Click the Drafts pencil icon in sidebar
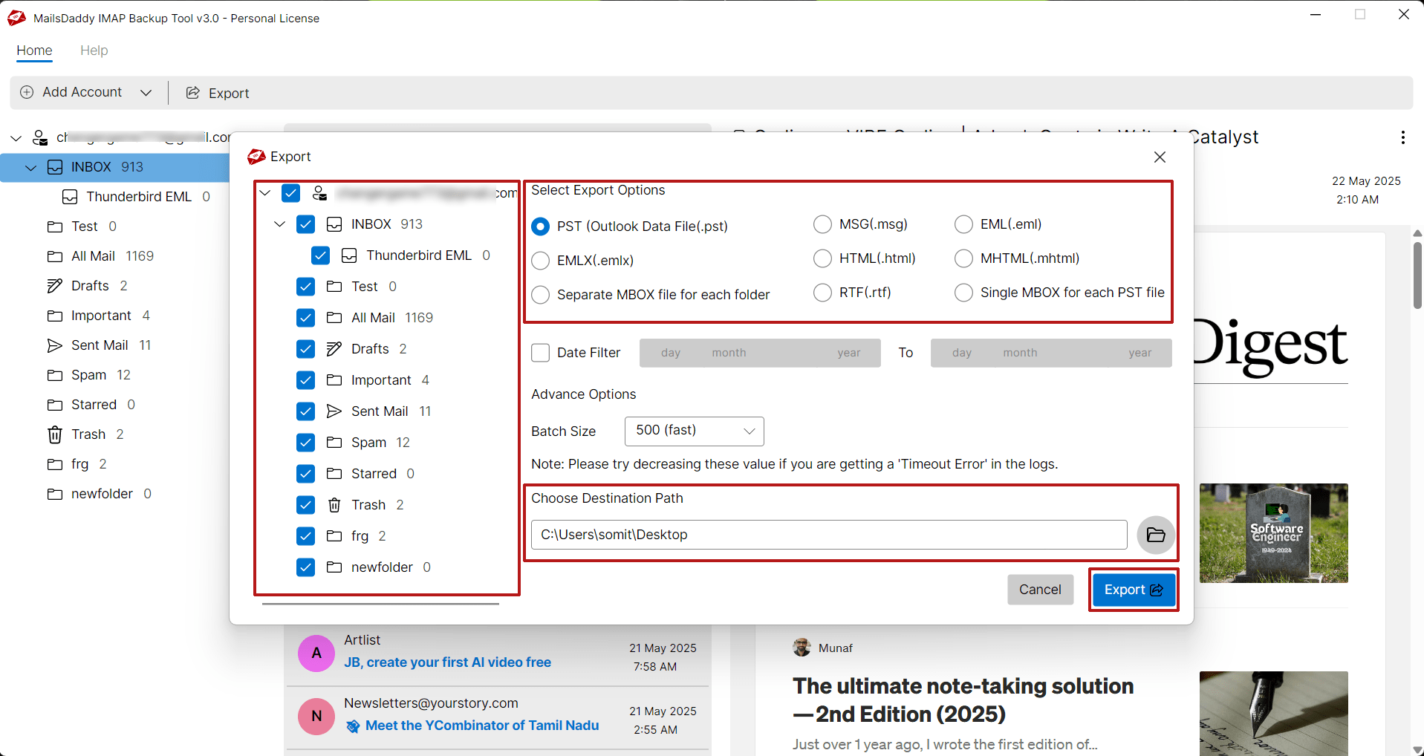The height and width of the screenshot is (756, 1424). 55,286
